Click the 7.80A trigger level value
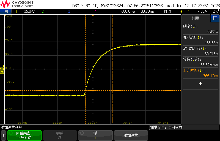This screenshot has height=141, width=220. coord(202,11)
